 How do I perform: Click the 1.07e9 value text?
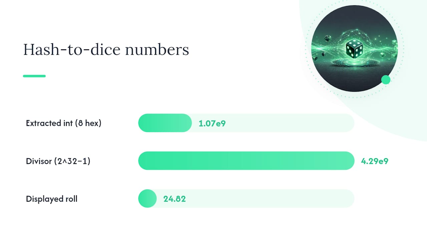212,123
